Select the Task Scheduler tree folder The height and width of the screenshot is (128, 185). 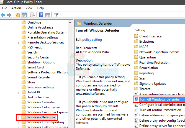(38, 97)
